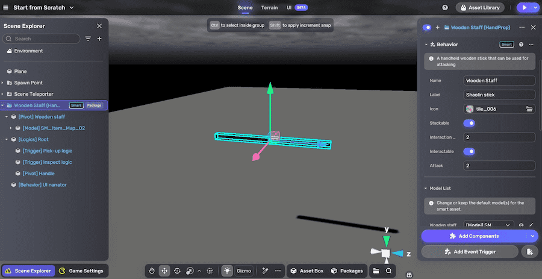Click the Label field containing Shaolin stick
Screen dimensions: 542x279
coord(499,95)
